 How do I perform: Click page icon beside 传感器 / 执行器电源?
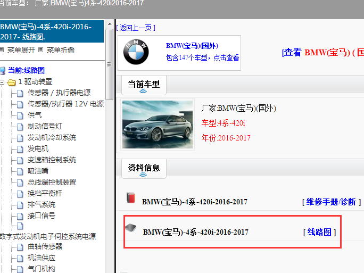(x=20, y=93)
